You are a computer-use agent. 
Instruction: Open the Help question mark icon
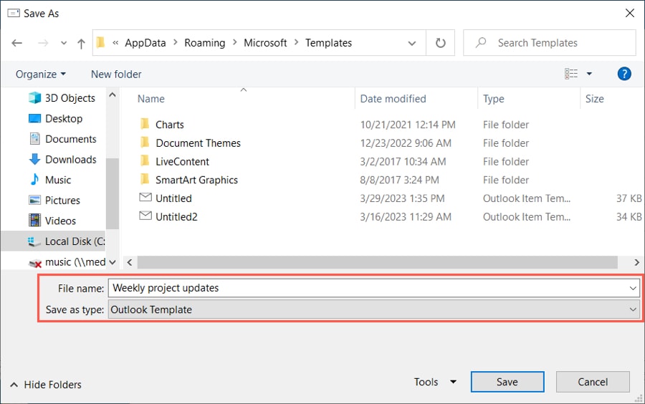(x=624, y=74)
